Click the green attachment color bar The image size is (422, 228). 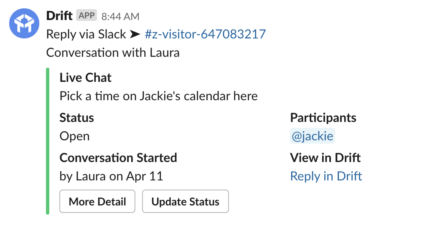pyautogui.click(x=48, y=141)
